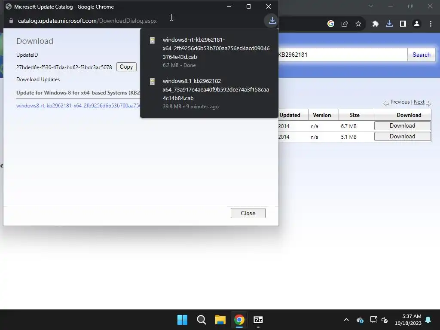
Task: Go to the Next results page
Action: click(x=419, y=102)
